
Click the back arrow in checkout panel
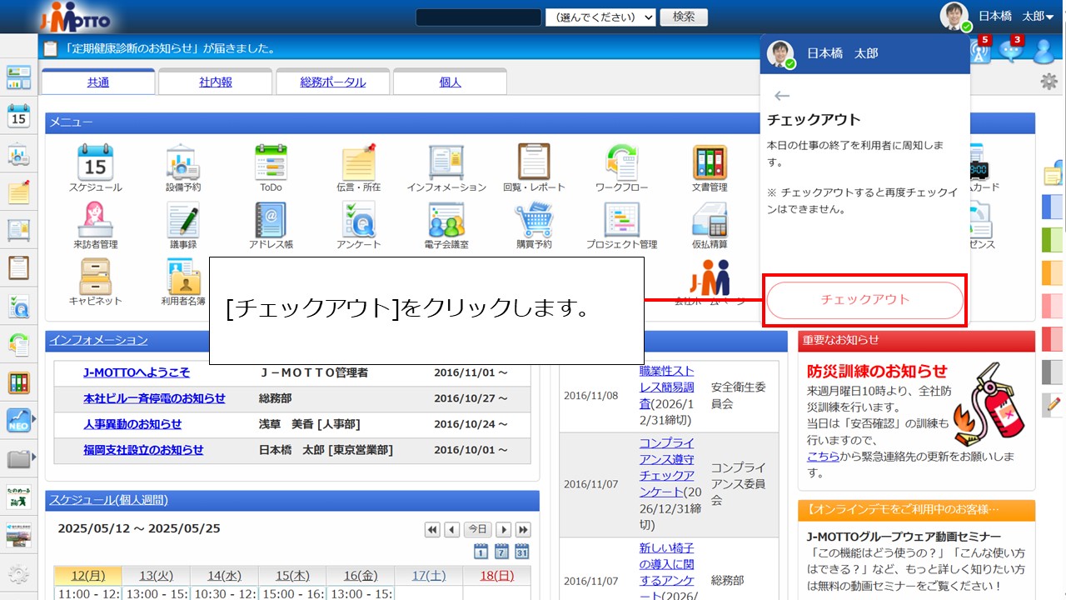tap(781, 96)
